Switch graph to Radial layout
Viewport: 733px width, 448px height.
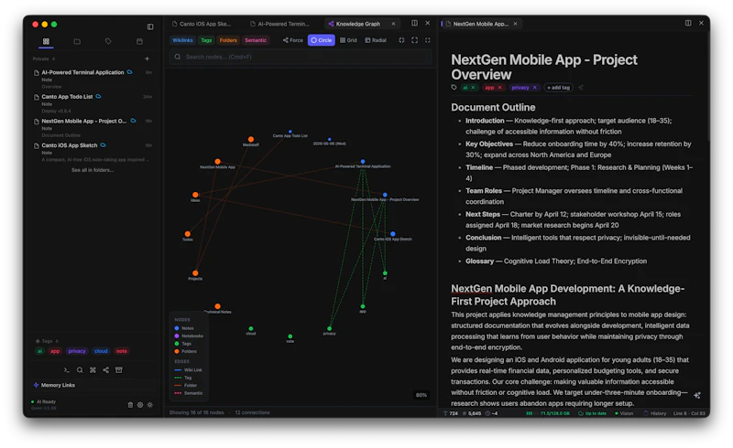click(376, 40)
